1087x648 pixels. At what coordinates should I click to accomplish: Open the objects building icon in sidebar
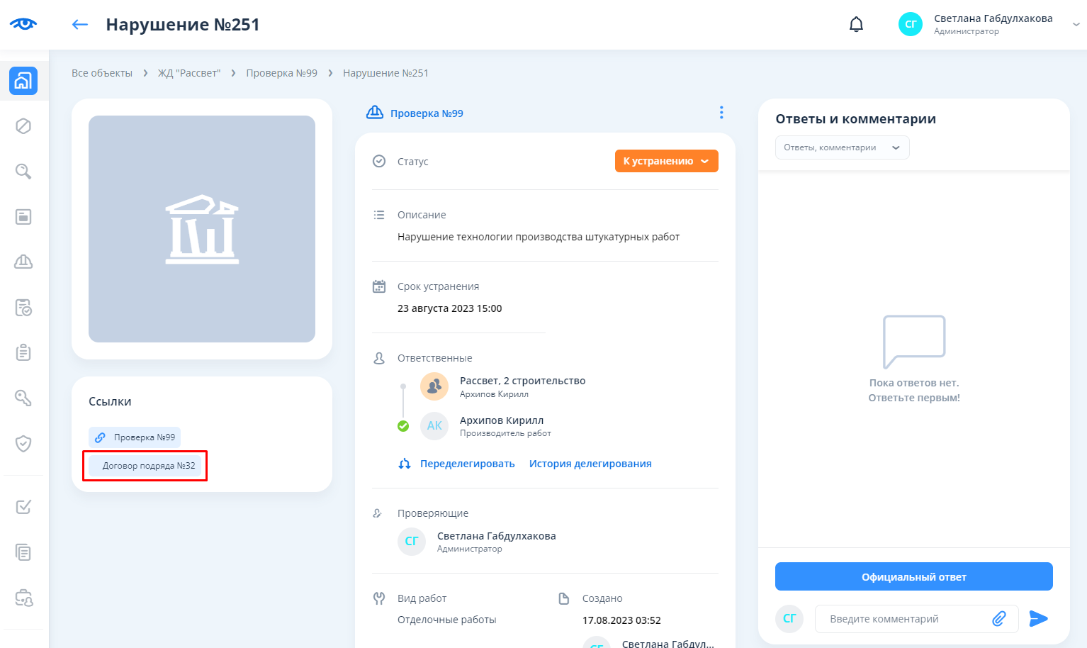pos(23,81)
